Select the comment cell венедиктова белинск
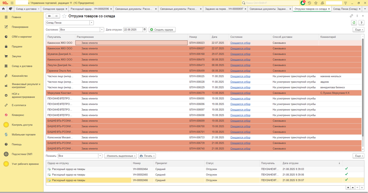The image size is (368, 193). point(340,87)
